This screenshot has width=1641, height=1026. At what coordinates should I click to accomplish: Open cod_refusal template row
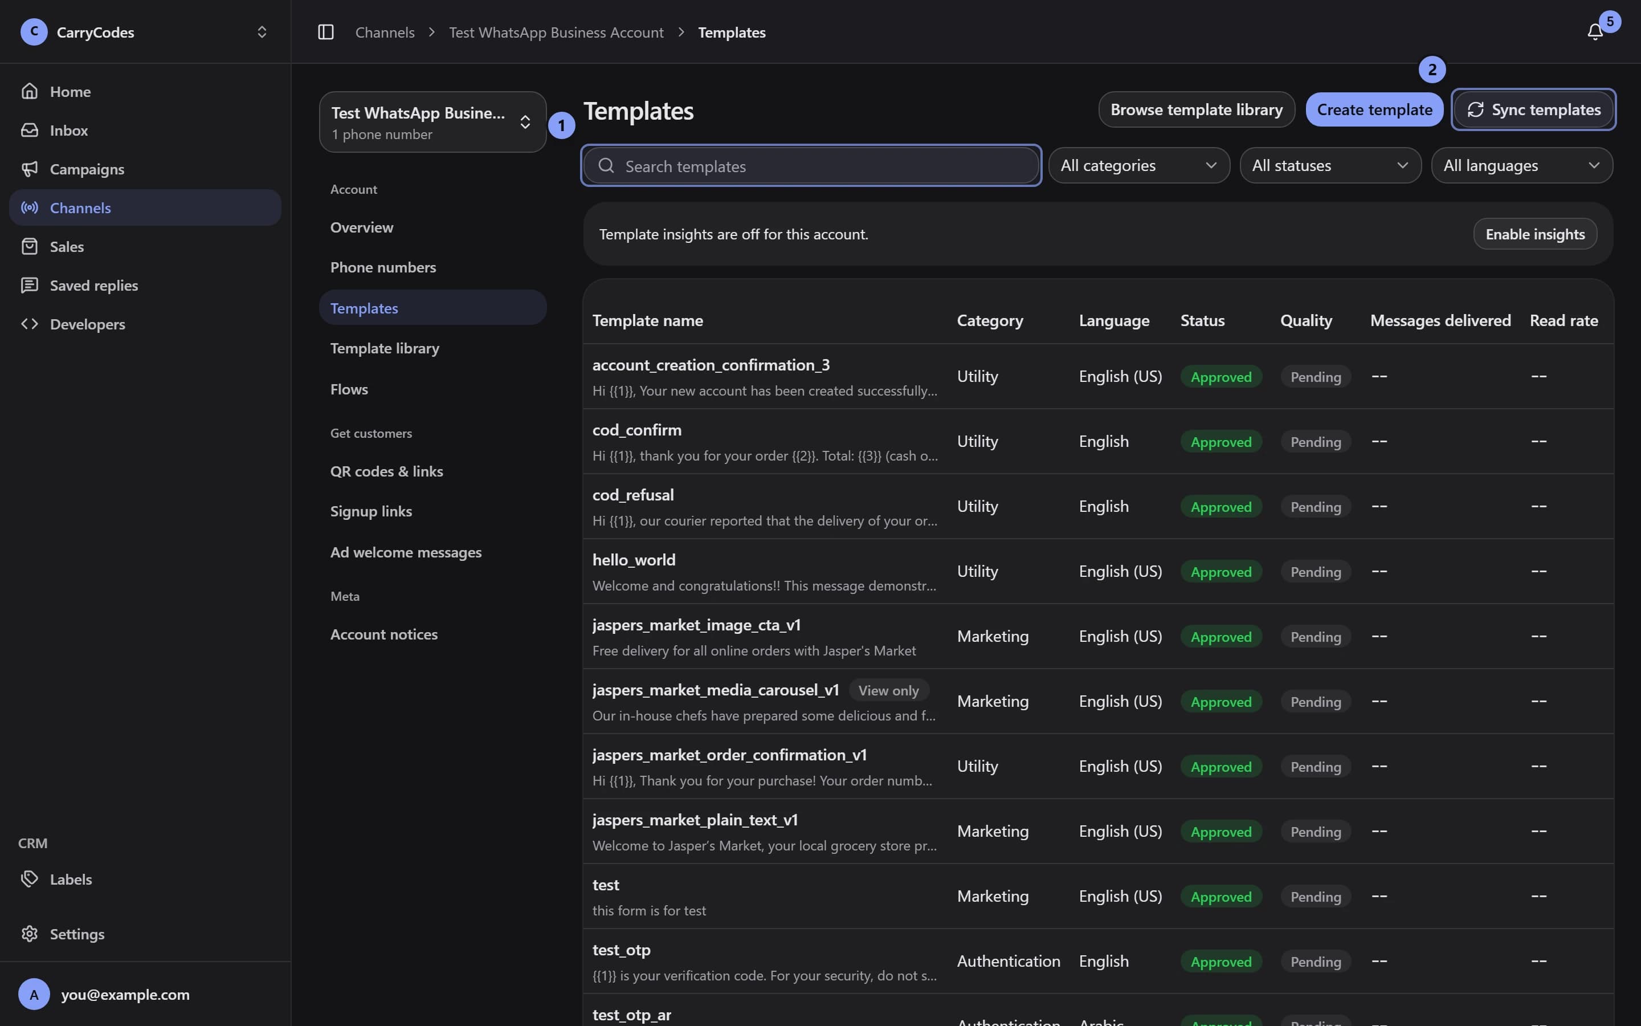[1098, 506]
